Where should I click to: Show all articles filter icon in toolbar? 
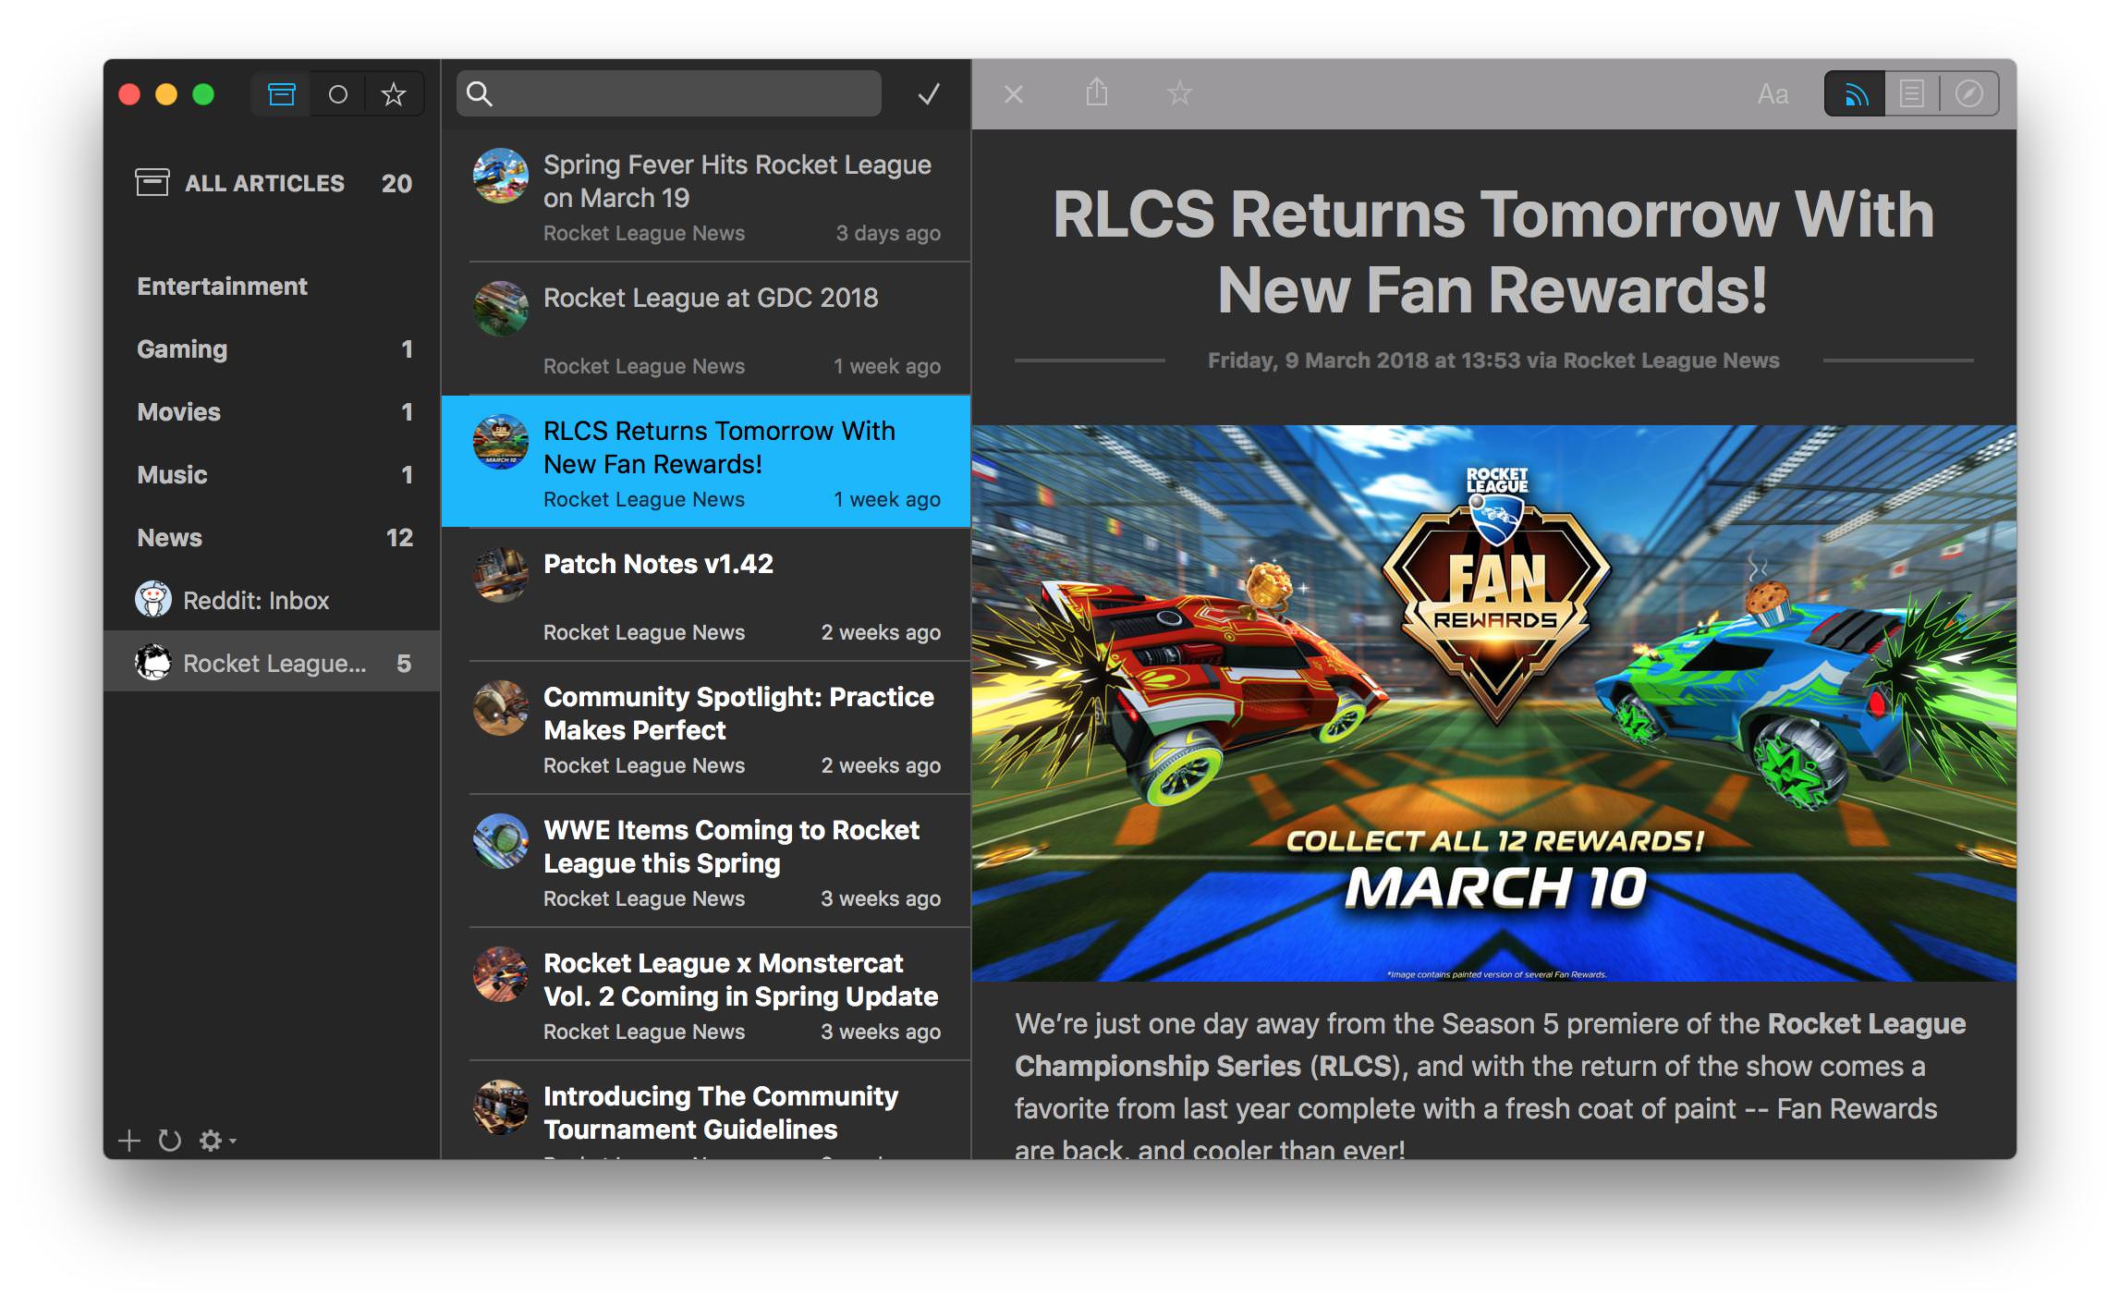click(281, 93)
